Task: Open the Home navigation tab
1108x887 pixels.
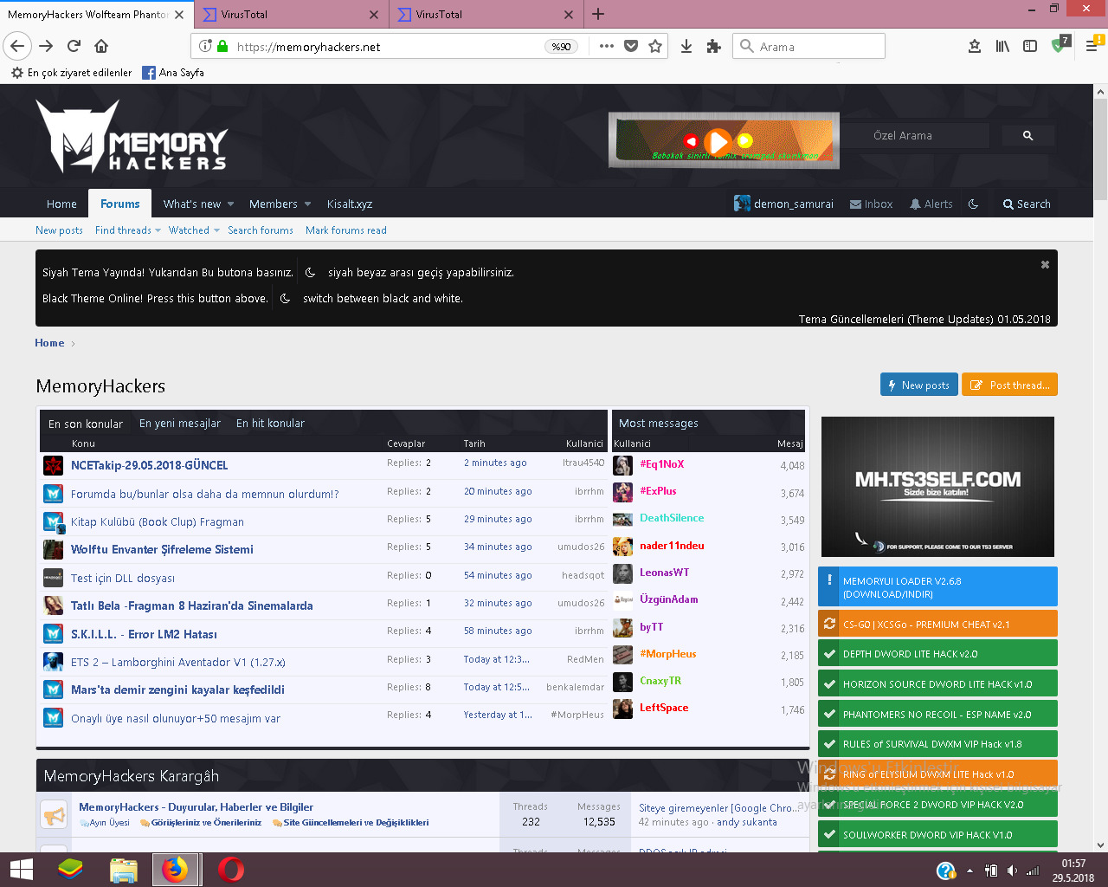Action: (x=61, y=204)
